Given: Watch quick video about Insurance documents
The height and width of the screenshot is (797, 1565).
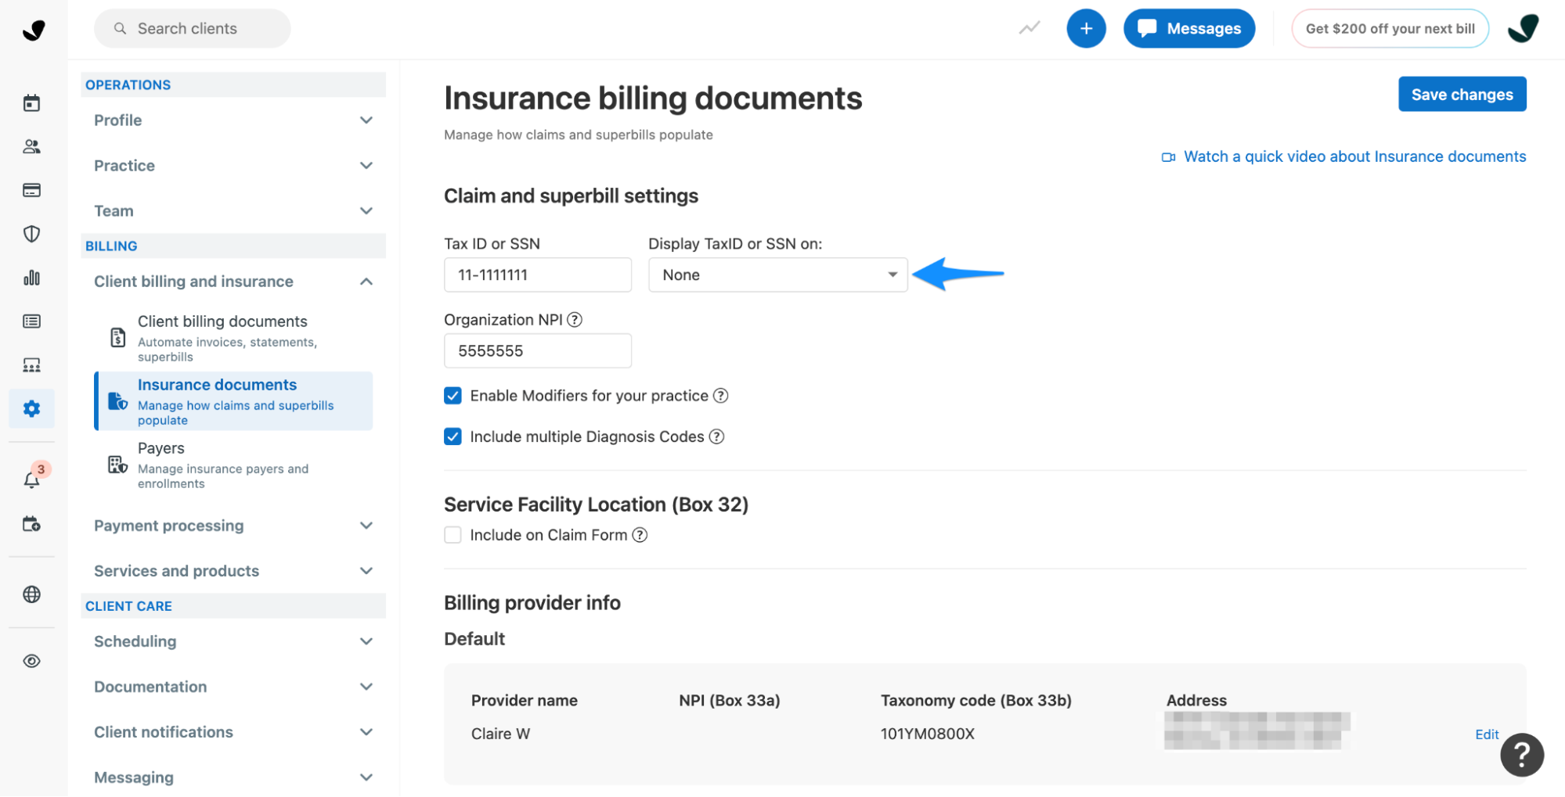Looking at the screenshot, I should pyautogui.click(x=1343, y=156).
